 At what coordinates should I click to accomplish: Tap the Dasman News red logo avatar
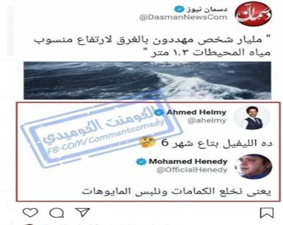coord(253,14)
